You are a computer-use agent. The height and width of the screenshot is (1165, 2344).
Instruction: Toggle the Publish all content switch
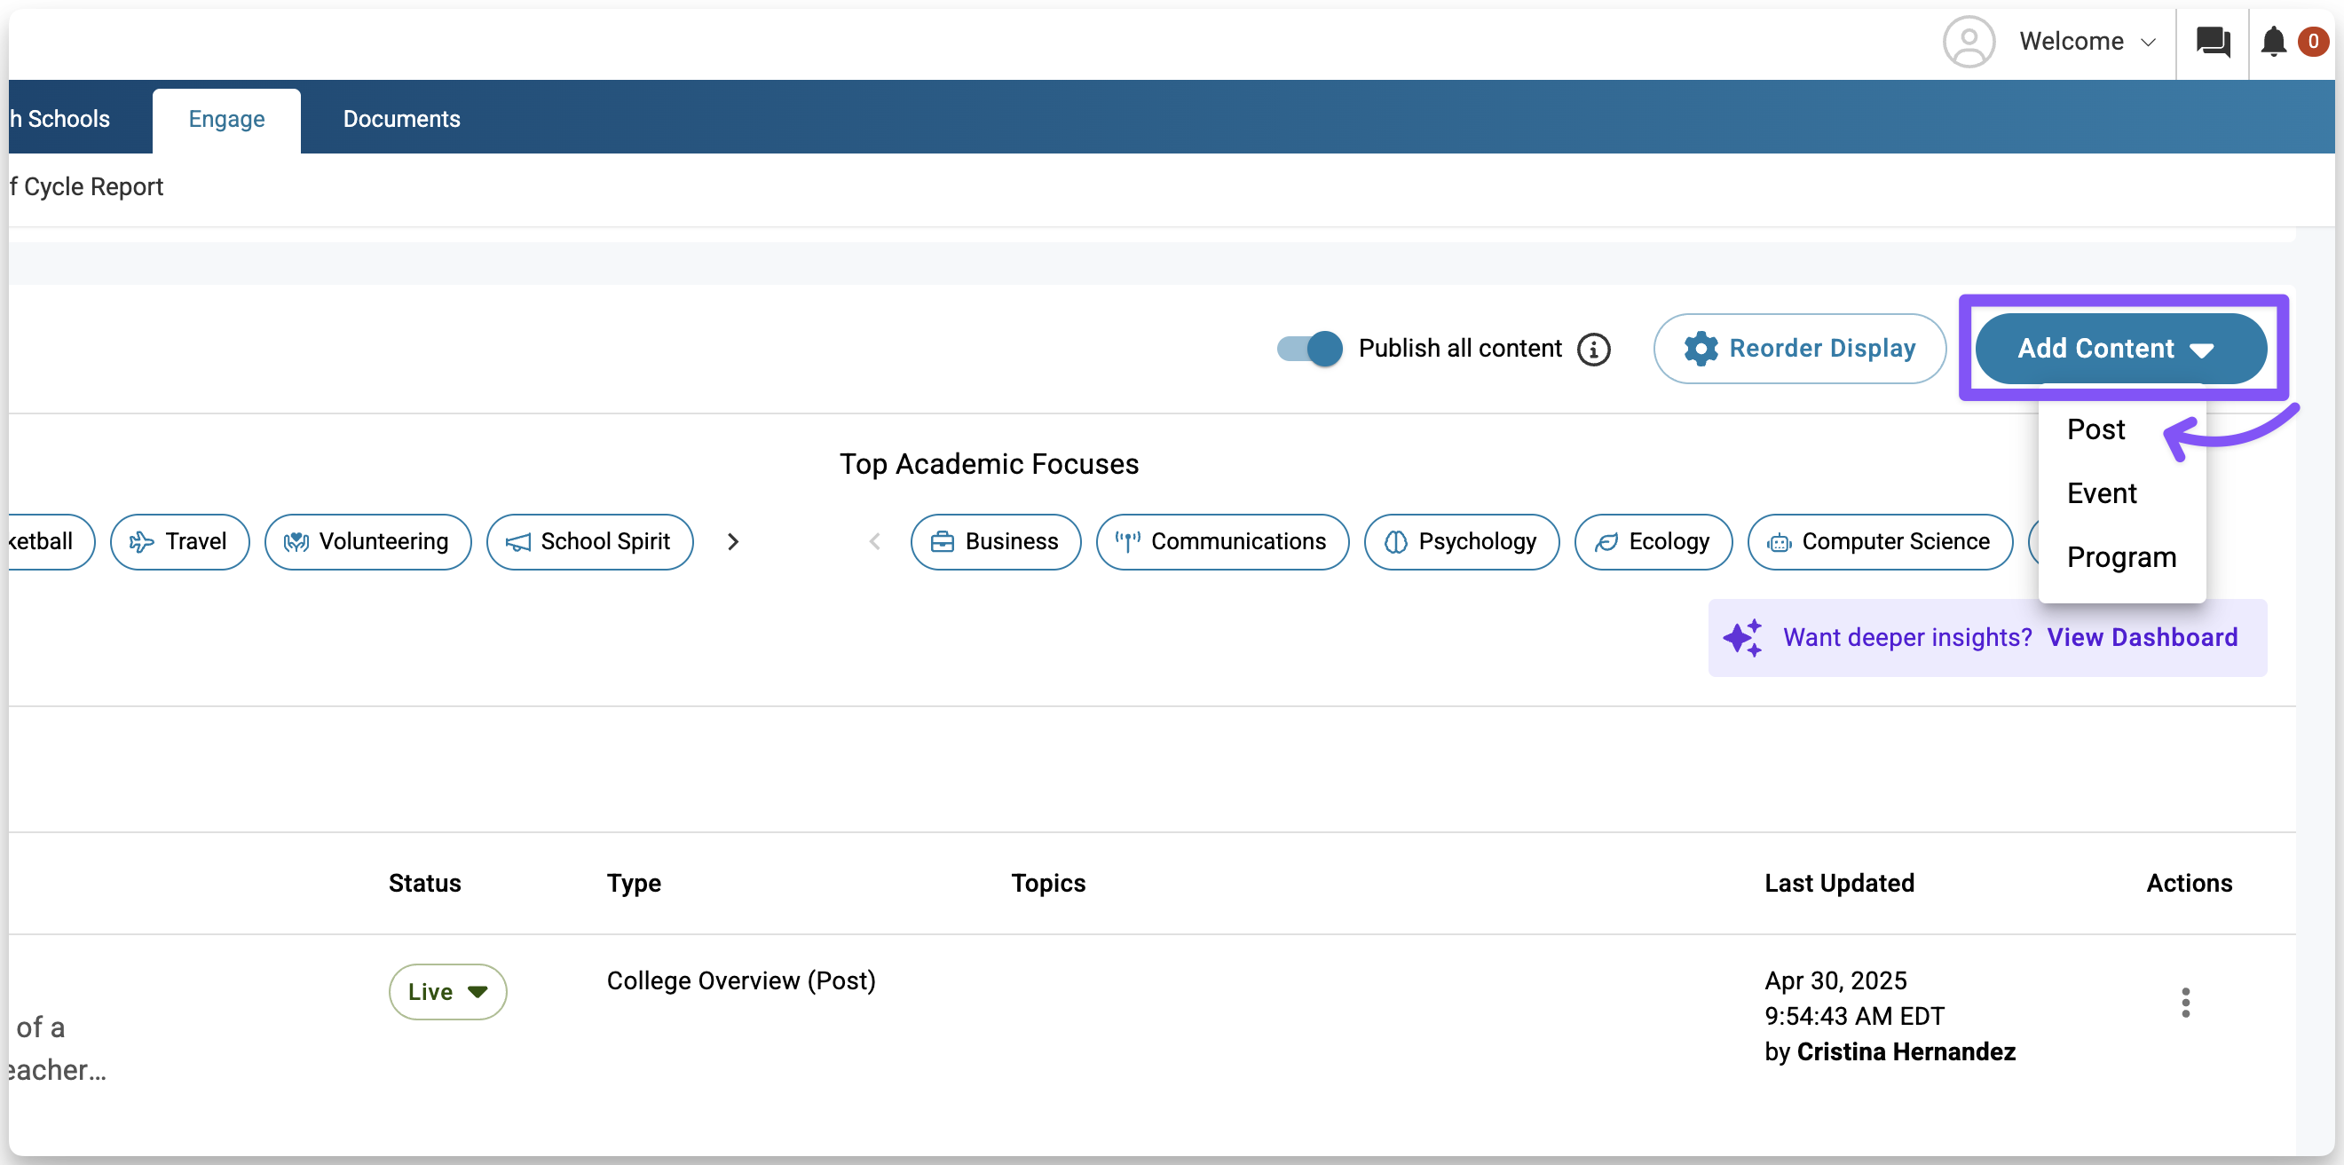point(1309,350)
